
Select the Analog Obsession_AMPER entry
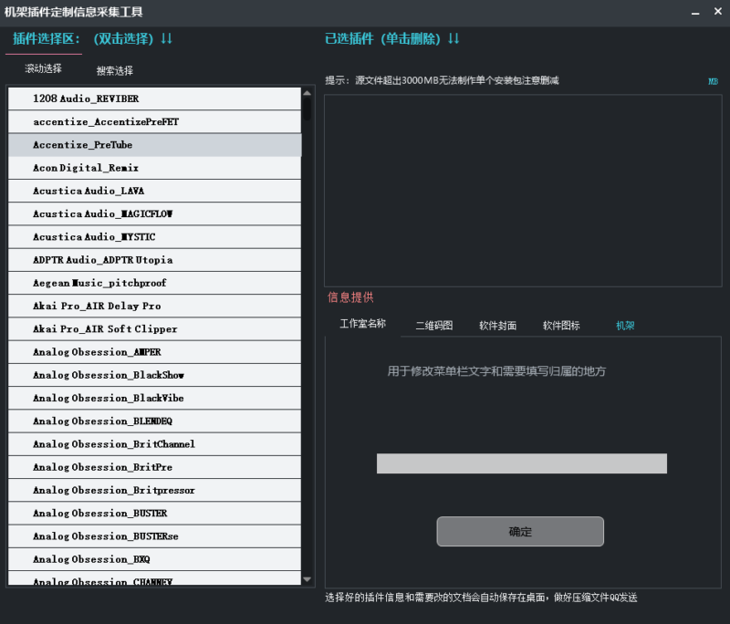point(153,352)
